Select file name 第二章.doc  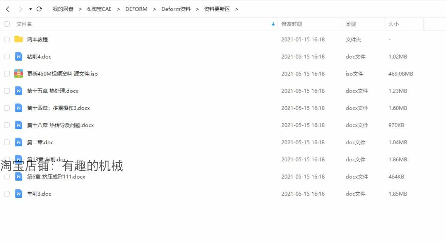point(40,142)
